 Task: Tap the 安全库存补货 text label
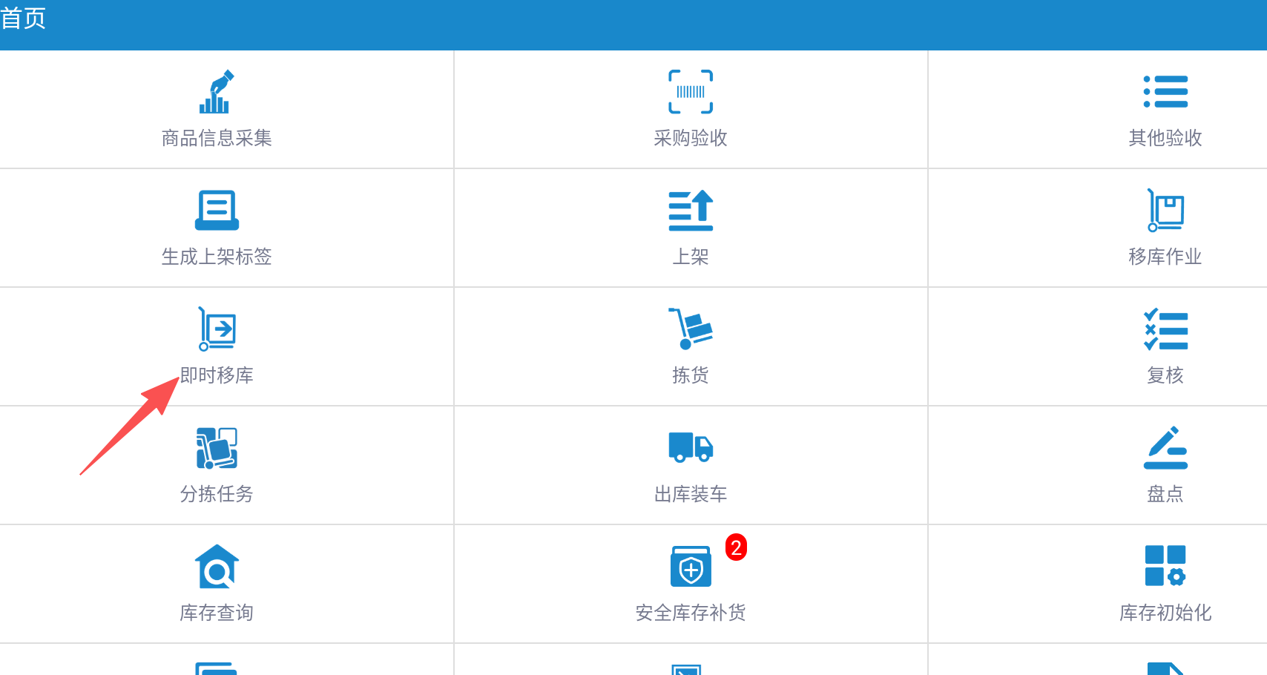691,613
